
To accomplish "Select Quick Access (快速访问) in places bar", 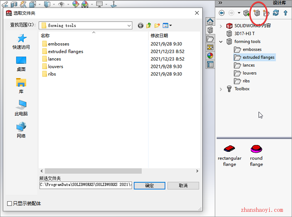I will pos(21,42).
